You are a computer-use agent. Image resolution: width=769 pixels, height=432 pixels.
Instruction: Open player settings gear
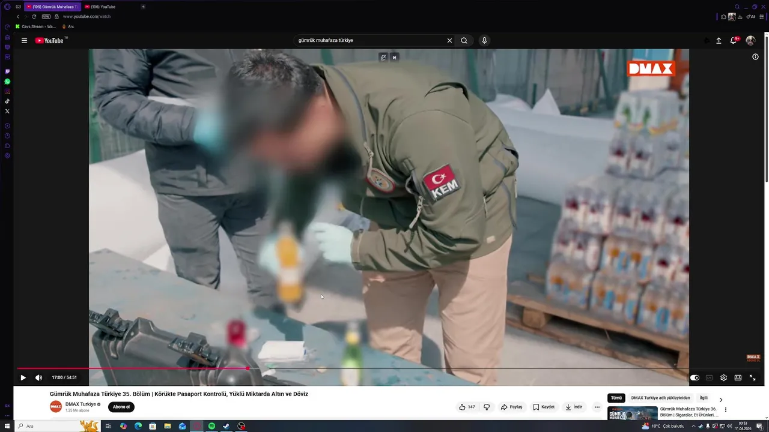pos(723,378)
